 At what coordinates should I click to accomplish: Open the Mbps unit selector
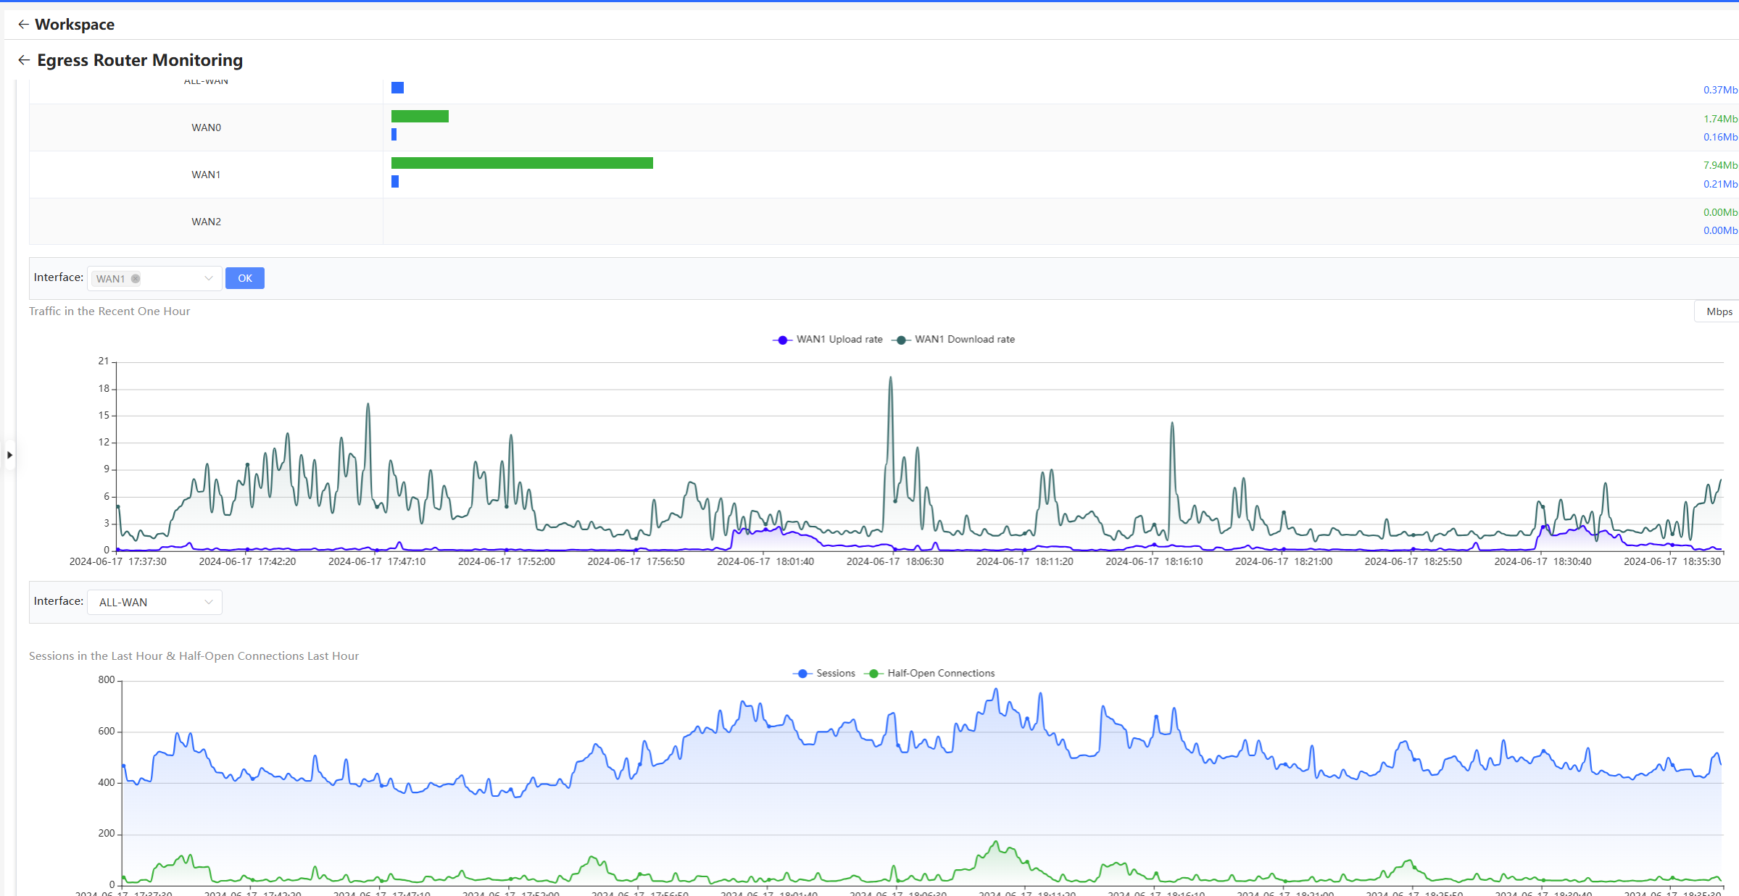point(1718,311)
